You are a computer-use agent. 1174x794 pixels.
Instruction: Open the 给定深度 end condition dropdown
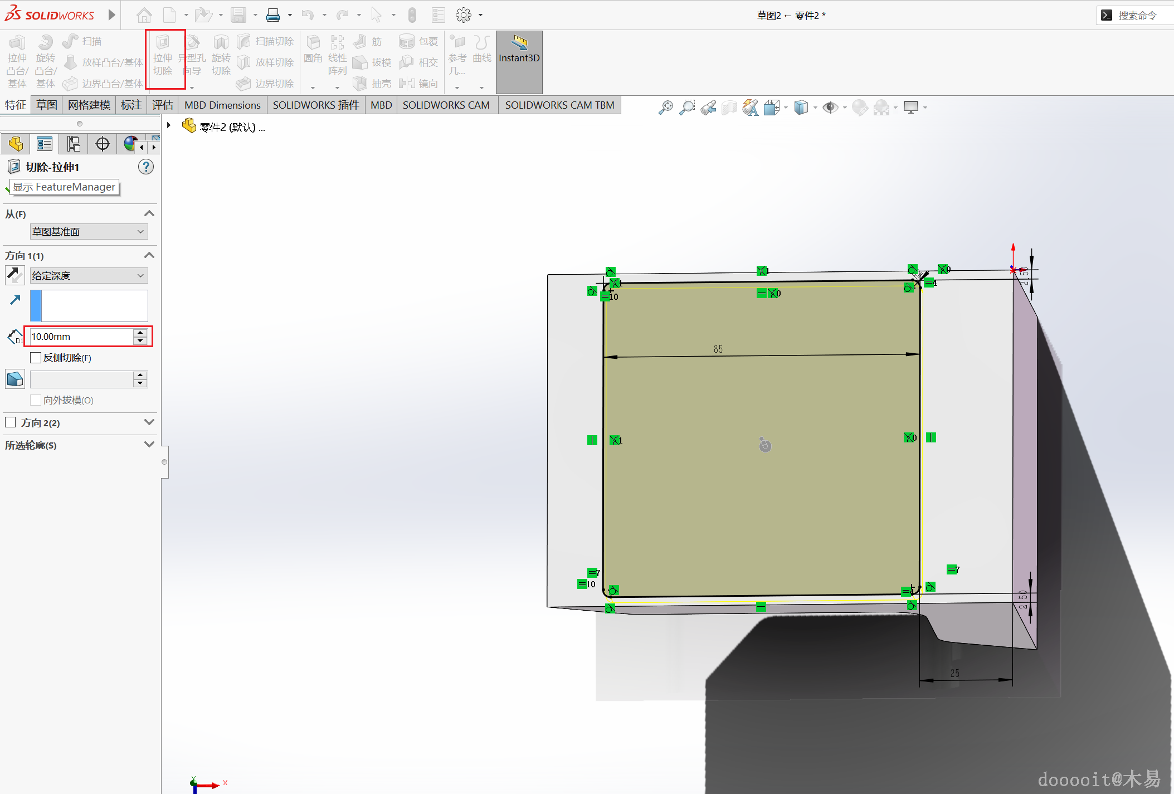click(89, 276)
